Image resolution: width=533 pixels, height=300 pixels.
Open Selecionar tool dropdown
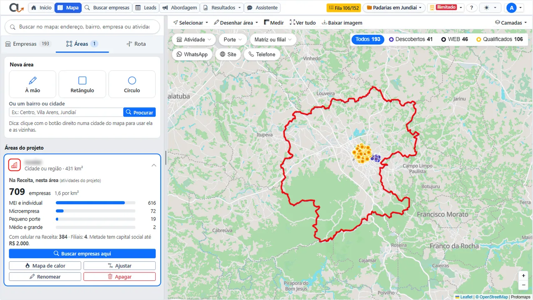[x=191, y=22]
